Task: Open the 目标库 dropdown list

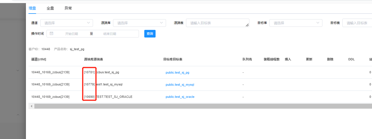Action: tap(296, 23)
